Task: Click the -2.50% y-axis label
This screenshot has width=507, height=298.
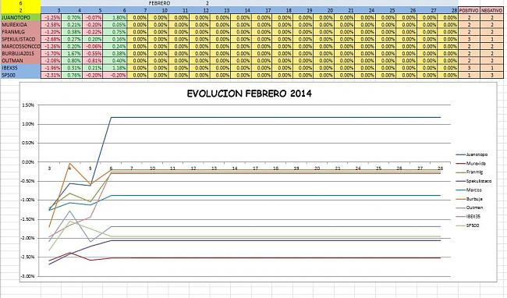Action: pos(27,257)
